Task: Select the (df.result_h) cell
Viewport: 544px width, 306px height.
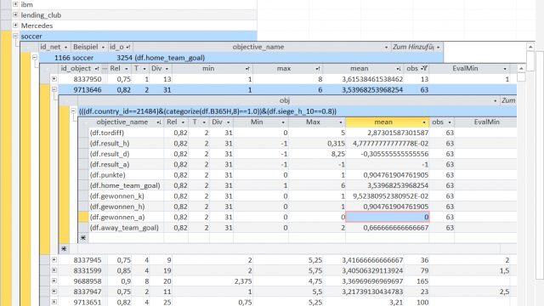Action: tap(126, 144)
